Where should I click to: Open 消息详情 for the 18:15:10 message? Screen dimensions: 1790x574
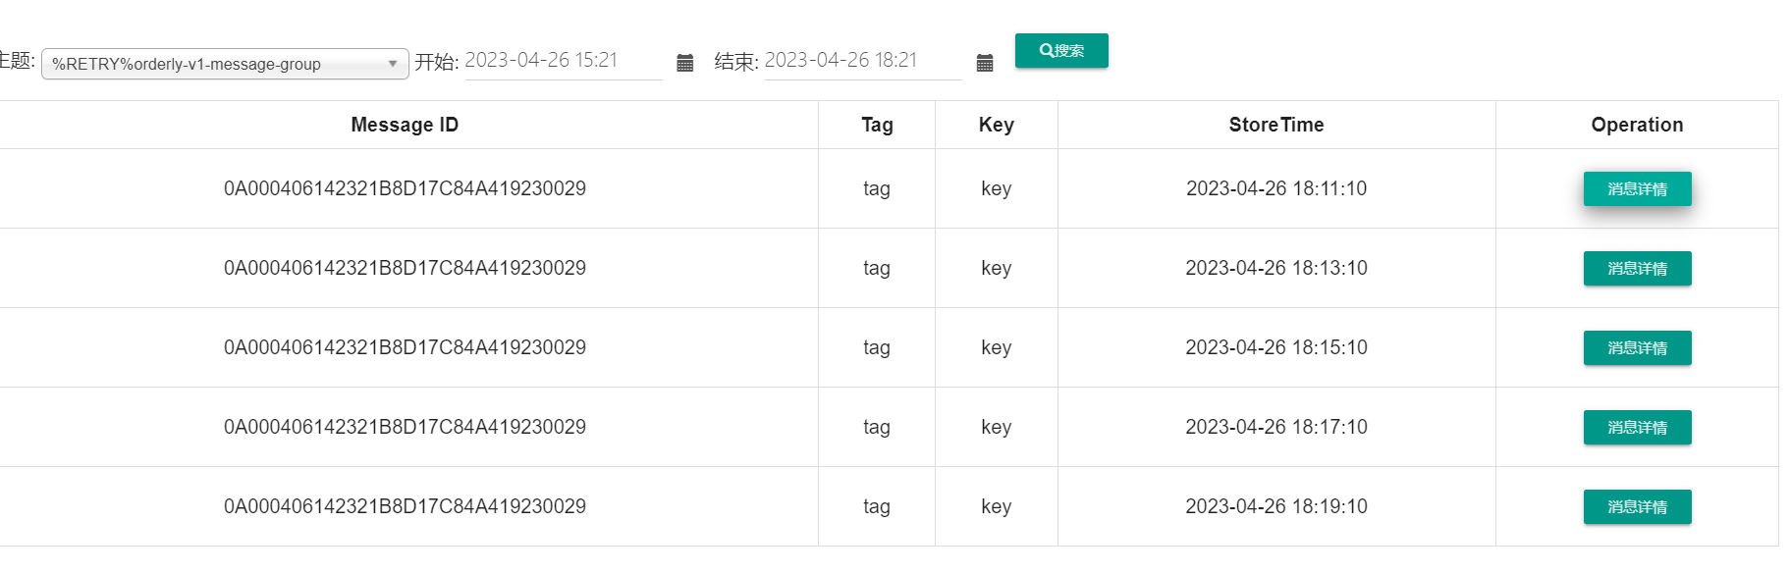tap(1636, 347)
